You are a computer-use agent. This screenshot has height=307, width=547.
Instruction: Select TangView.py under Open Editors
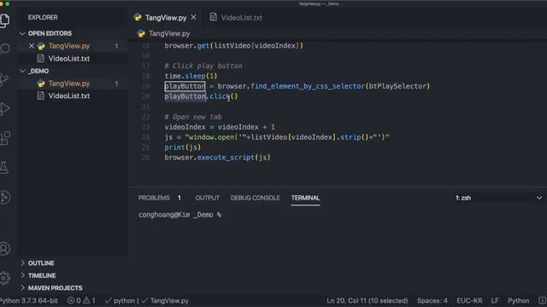[x=69, y=46]
